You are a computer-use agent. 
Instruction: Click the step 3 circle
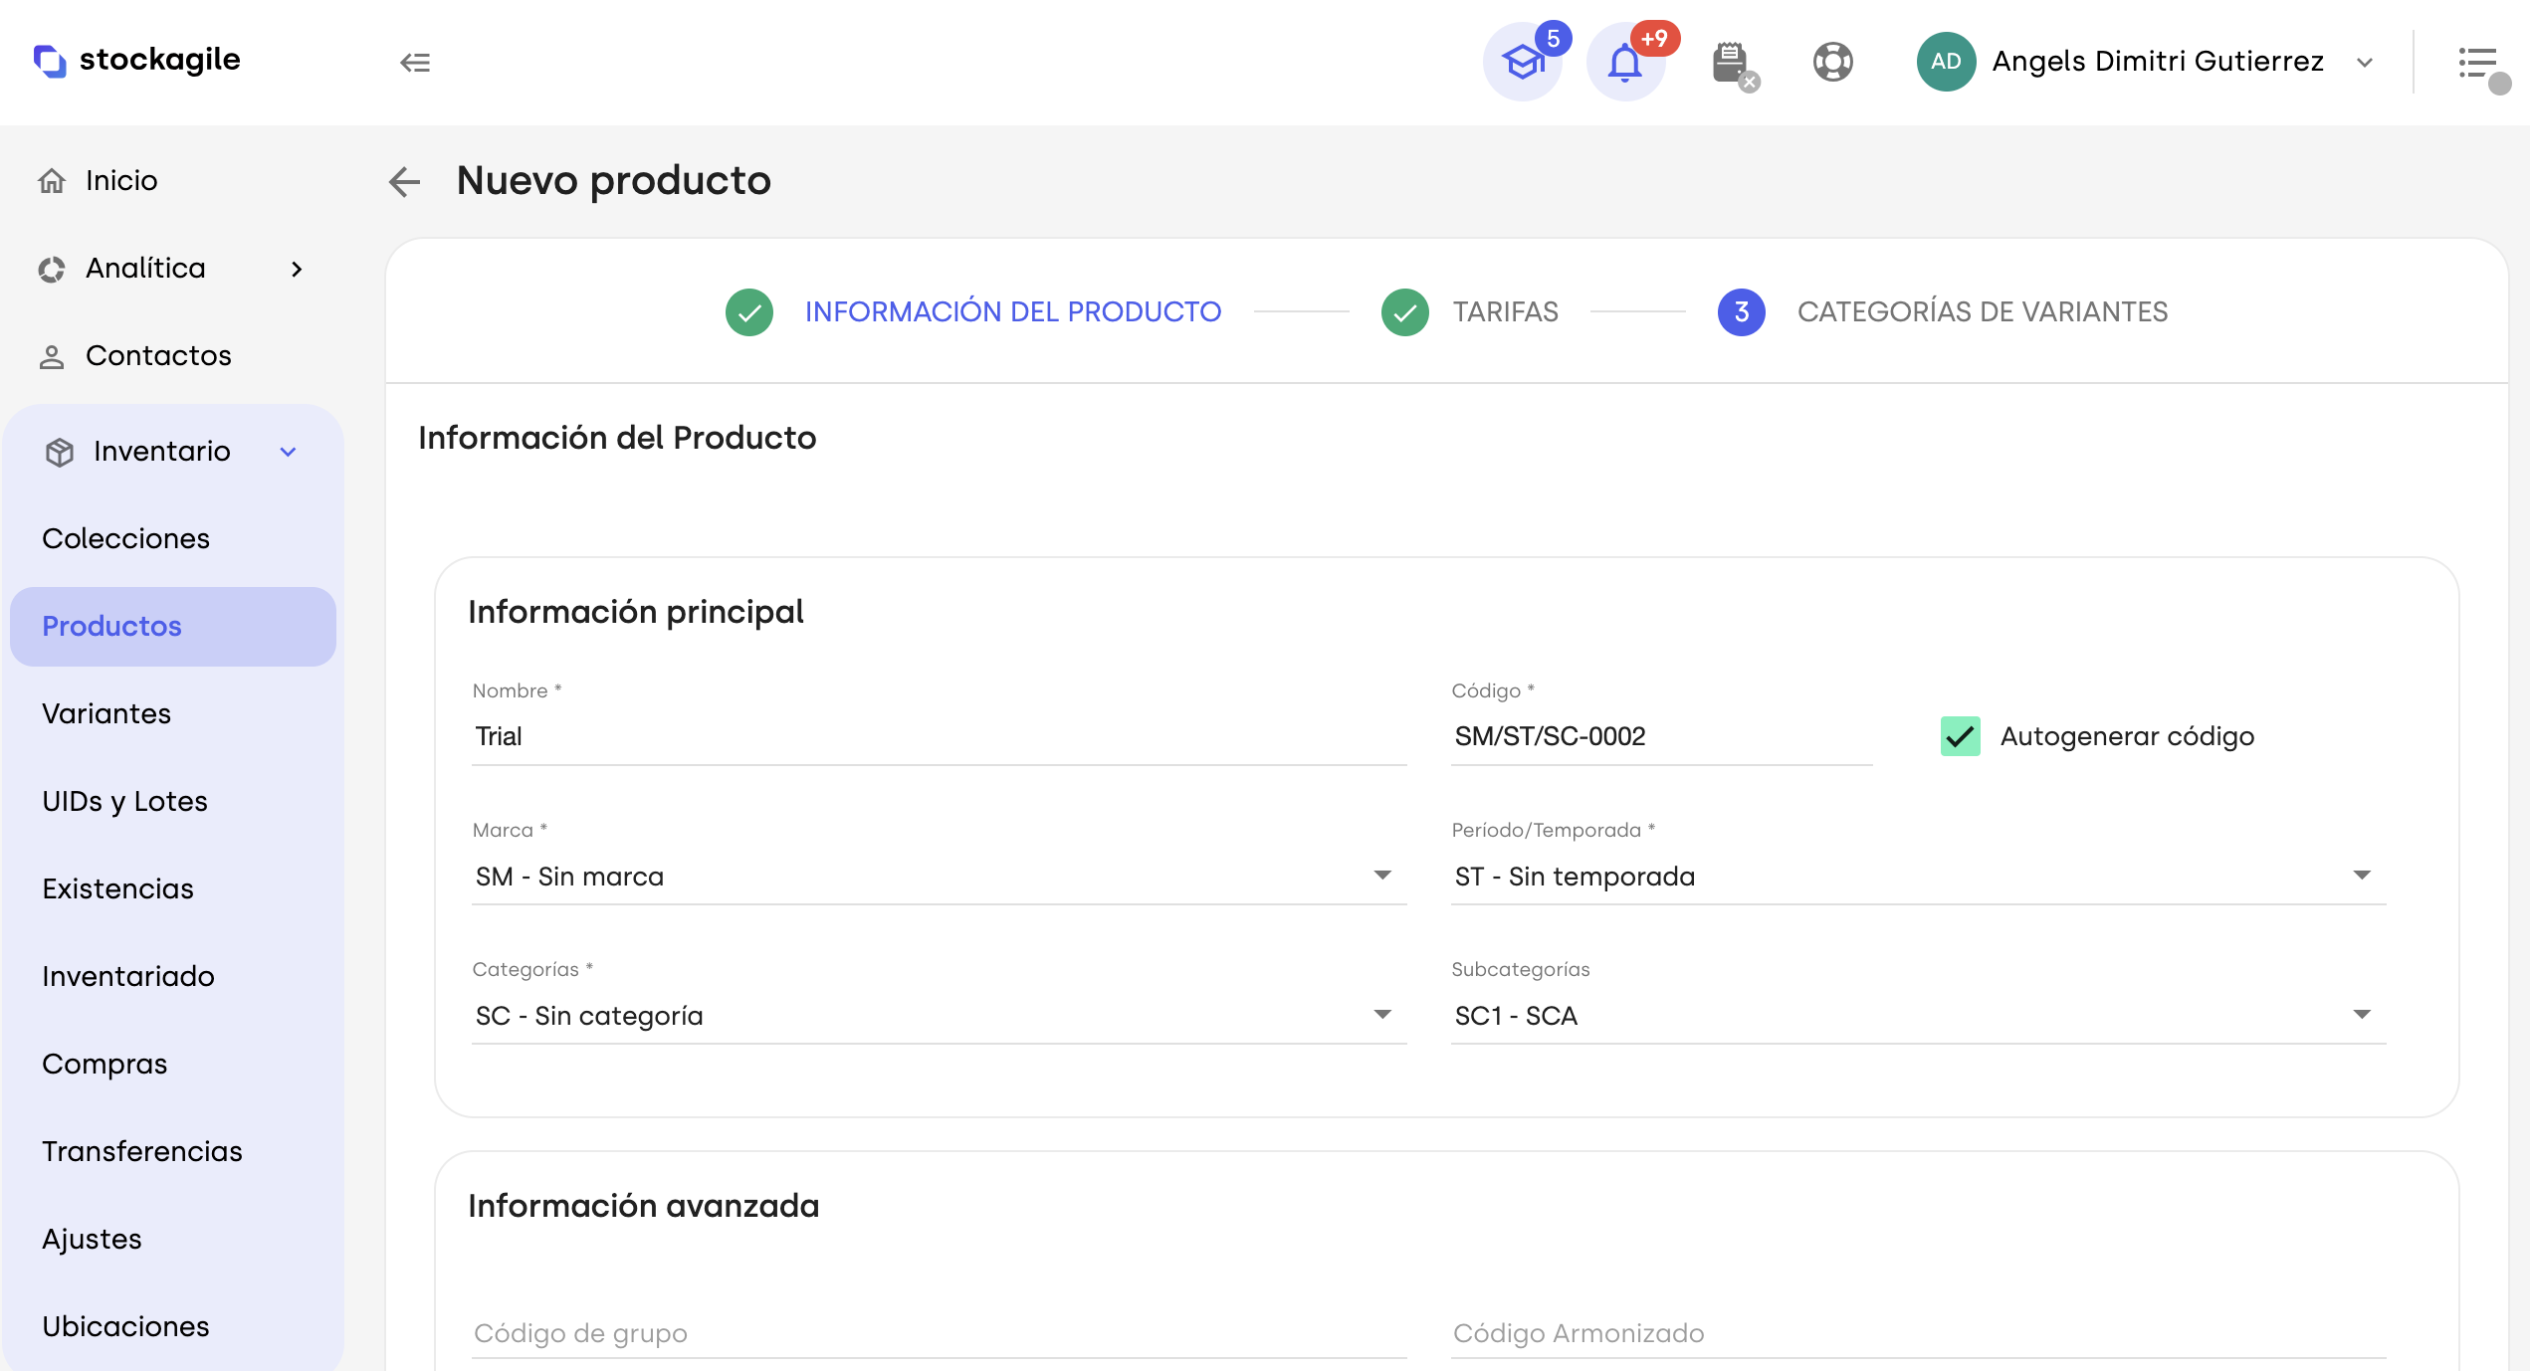coord(1742,312)
